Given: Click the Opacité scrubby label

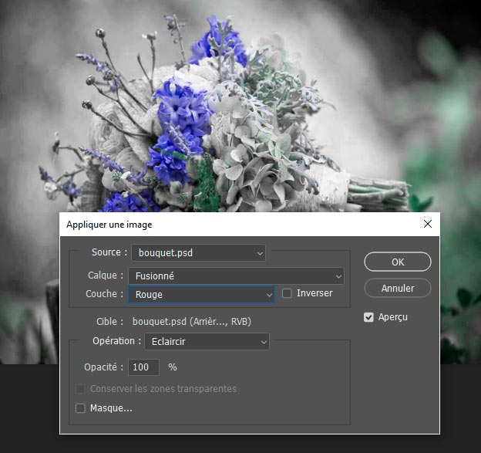Looking at the screenshot, I should (104, 367).
